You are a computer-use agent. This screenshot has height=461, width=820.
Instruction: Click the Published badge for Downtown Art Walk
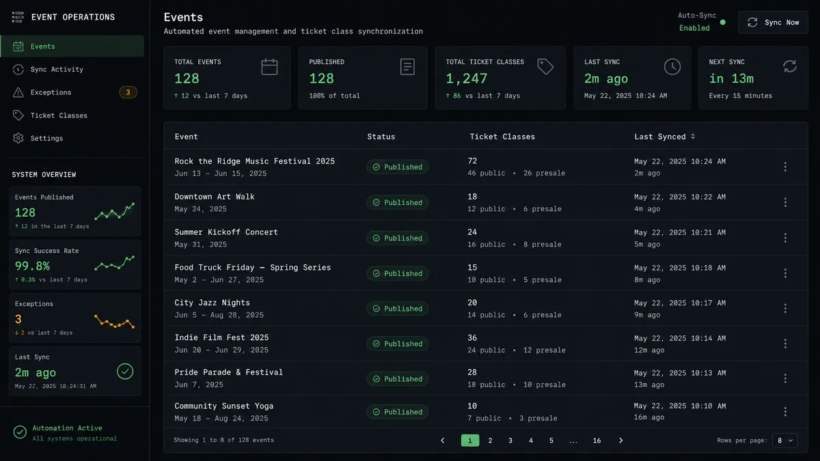(x=398, y=202)
